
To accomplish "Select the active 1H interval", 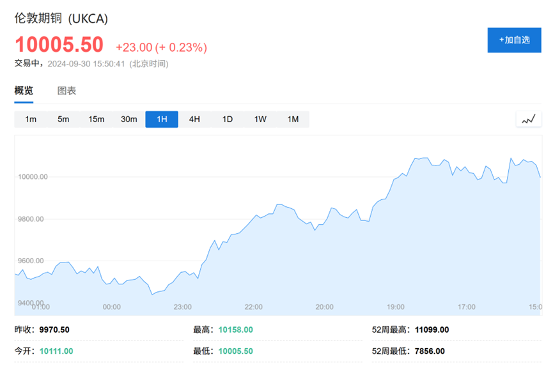I will coord(162,119).
